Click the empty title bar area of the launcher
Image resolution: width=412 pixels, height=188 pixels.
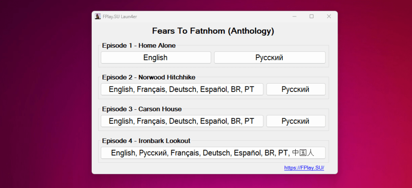point(213,16)
